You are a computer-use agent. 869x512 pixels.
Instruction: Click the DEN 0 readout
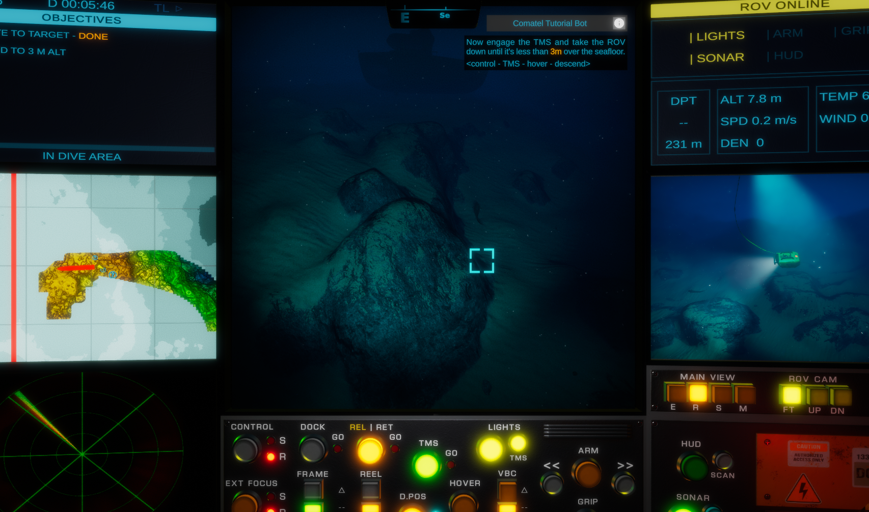[742, 143]
